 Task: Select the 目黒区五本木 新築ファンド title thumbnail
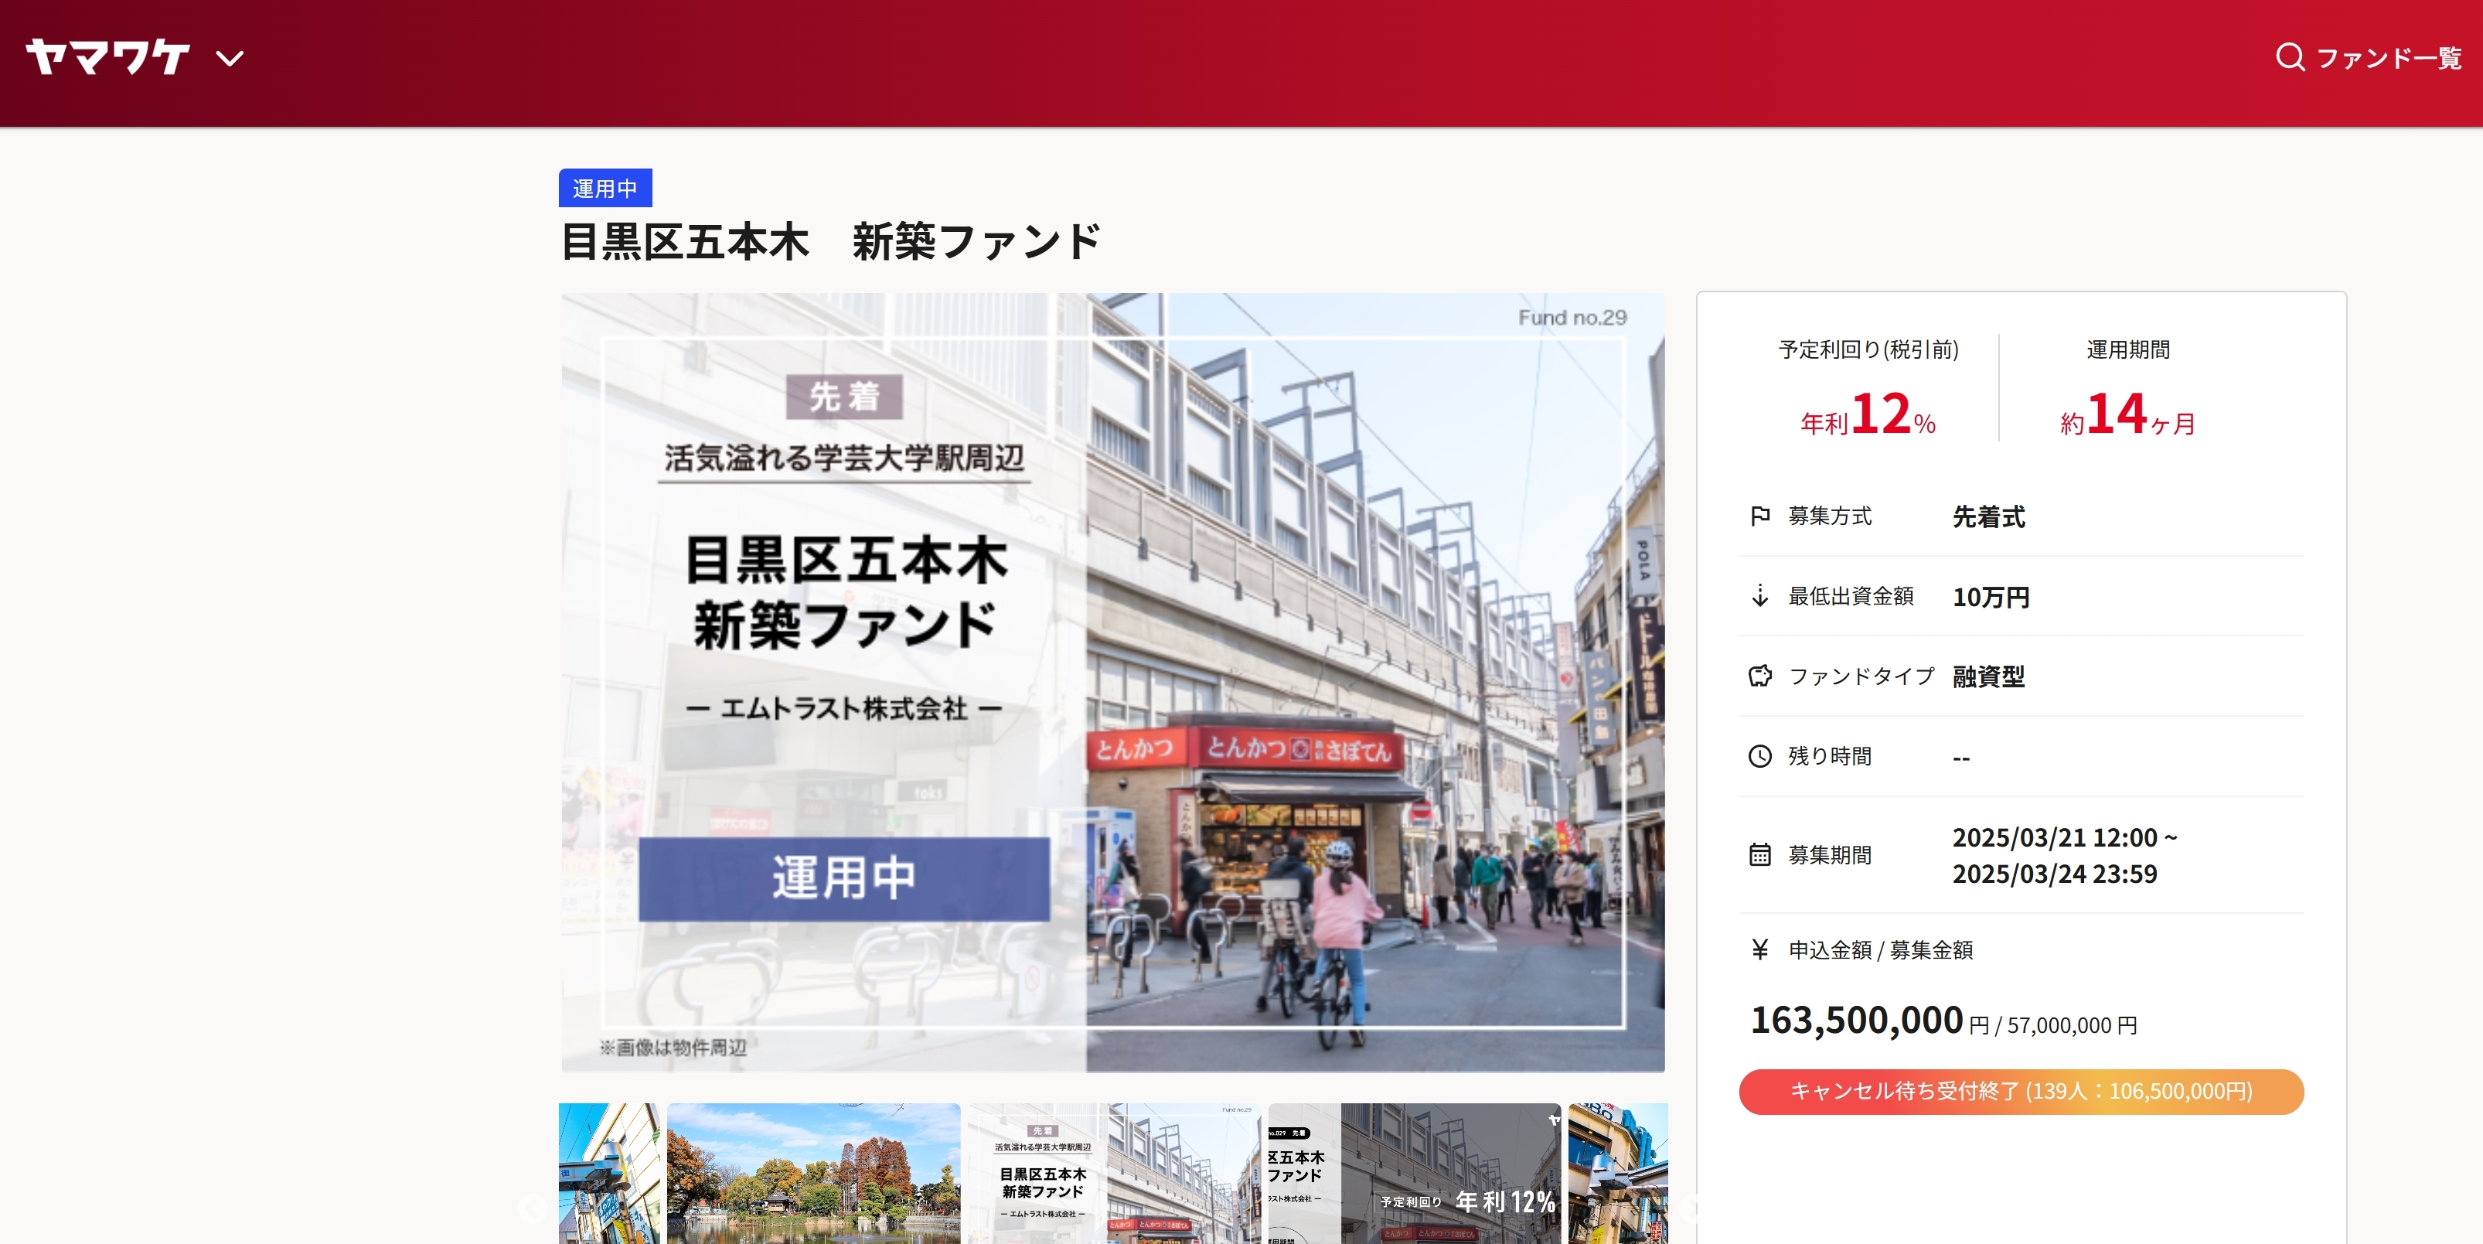coord(1113,1174)
